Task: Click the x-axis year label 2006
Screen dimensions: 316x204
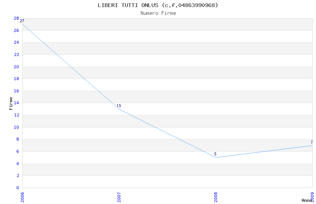Action: click(x=22, y=197)
